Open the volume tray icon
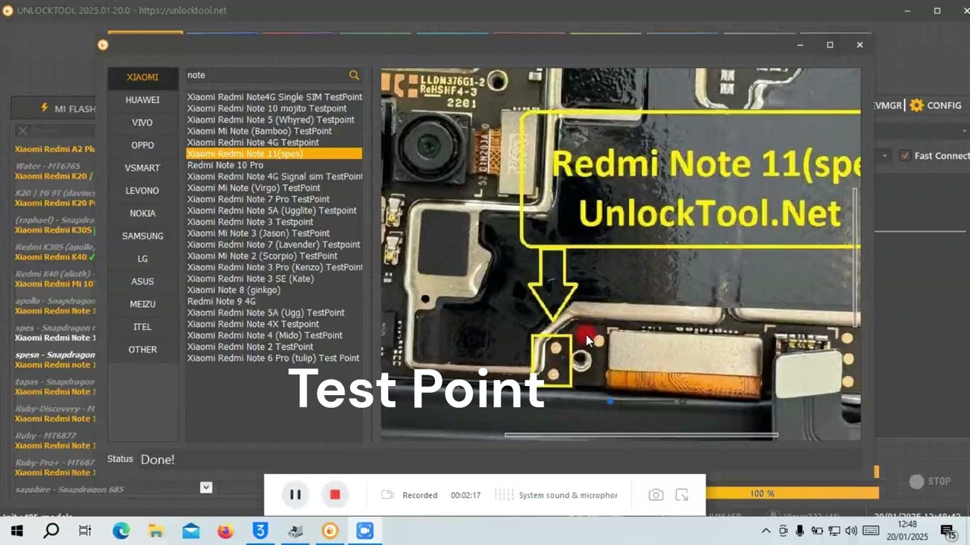The image size is (970, 545). tap(851, 531)
